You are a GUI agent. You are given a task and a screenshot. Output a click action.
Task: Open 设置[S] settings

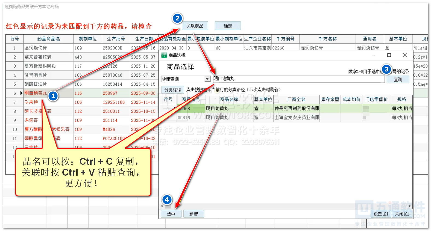(380, 214)
